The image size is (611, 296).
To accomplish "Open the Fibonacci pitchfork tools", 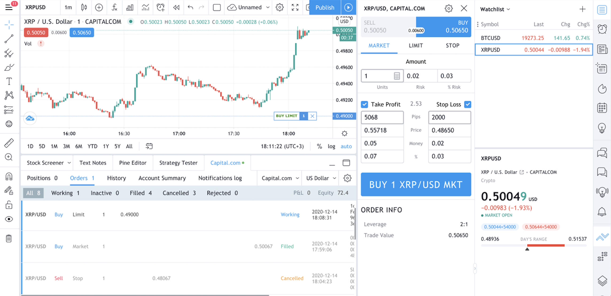I will (9, 53).
